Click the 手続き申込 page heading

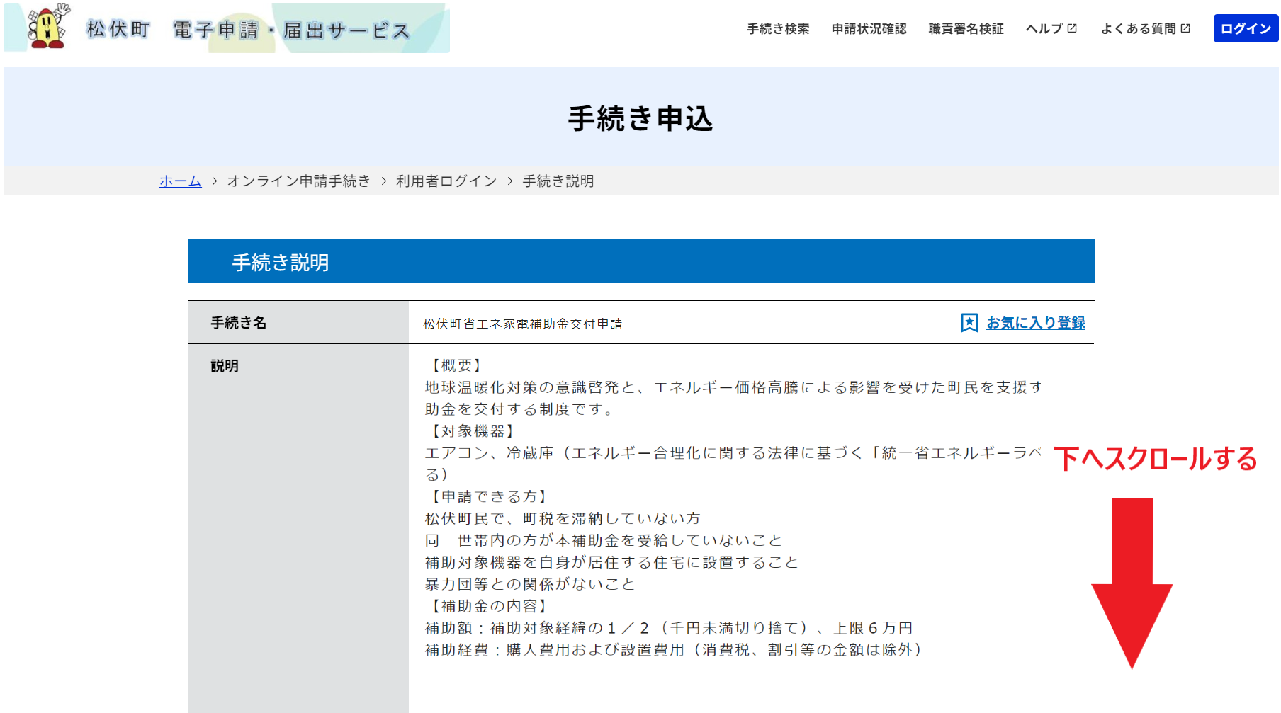[x=640, y=118]
